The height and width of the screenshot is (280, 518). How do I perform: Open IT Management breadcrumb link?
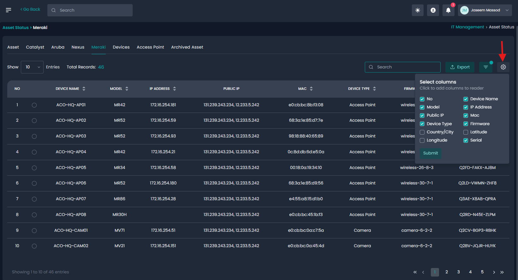pyautogui.click(x=467, y=27)
